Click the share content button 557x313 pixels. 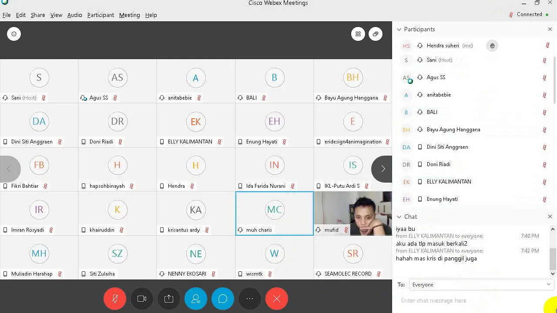[169, 299]
